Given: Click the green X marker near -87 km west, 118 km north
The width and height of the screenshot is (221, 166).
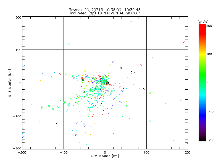Looking at the screenshot, I should 69,44.
